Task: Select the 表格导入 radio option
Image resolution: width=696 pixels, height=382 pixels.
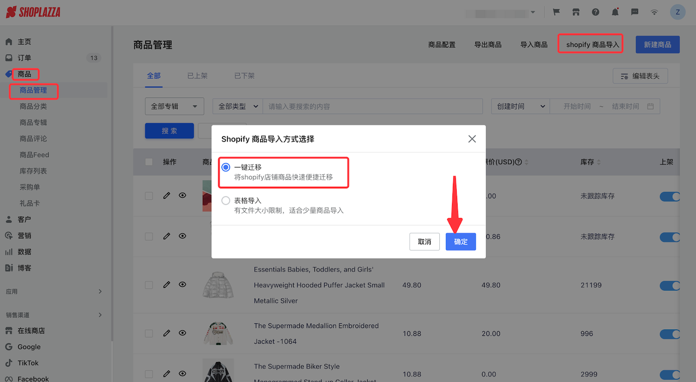Action: pos(226,200)
